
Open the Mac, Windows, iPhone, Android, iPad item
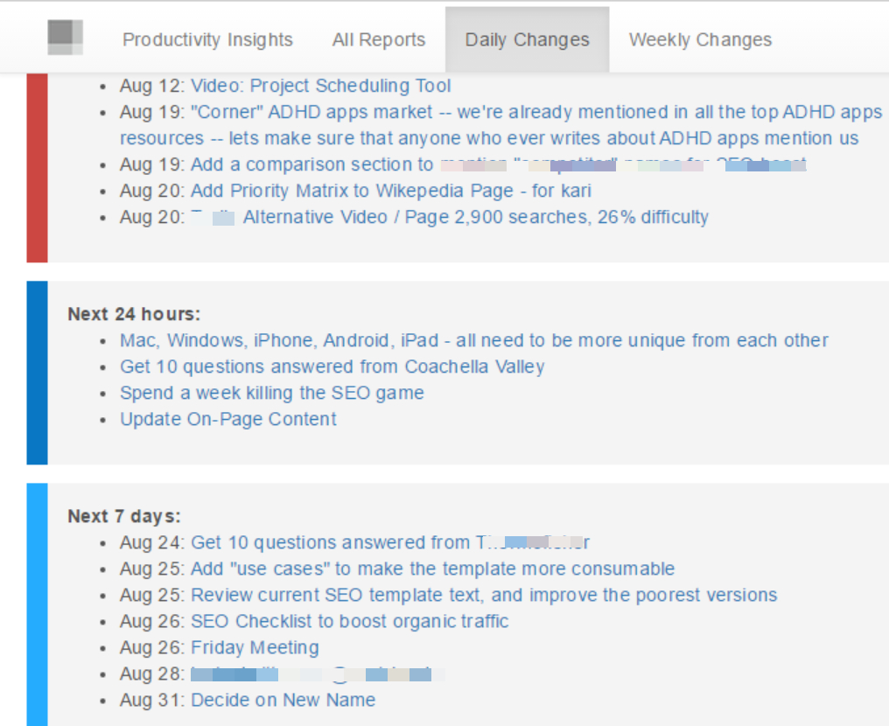473,340
